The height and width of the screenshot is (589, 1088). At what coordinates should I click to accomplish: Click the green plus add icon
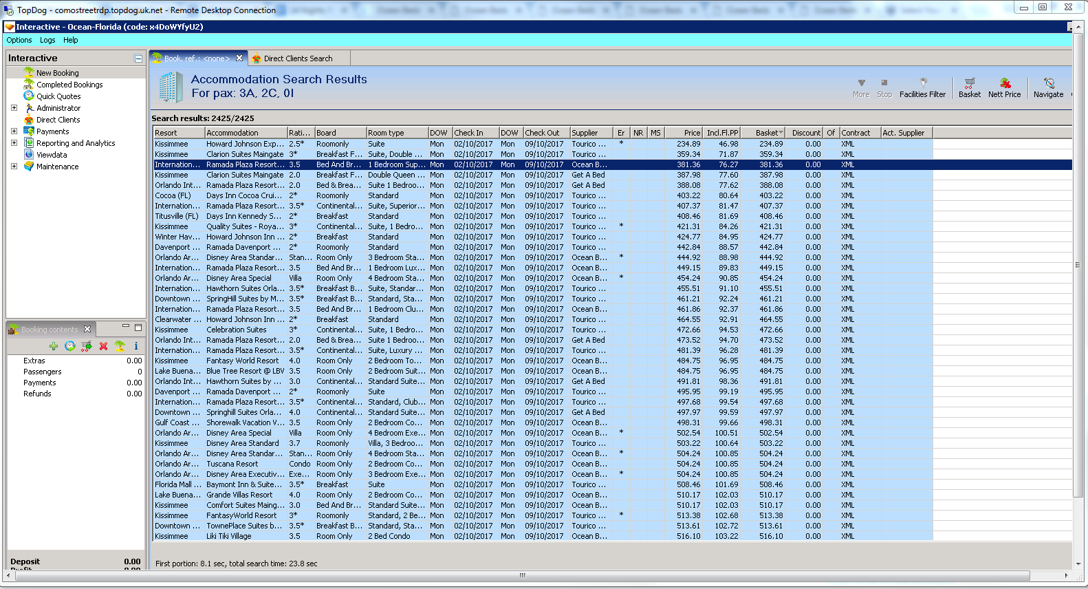point(54,346)
